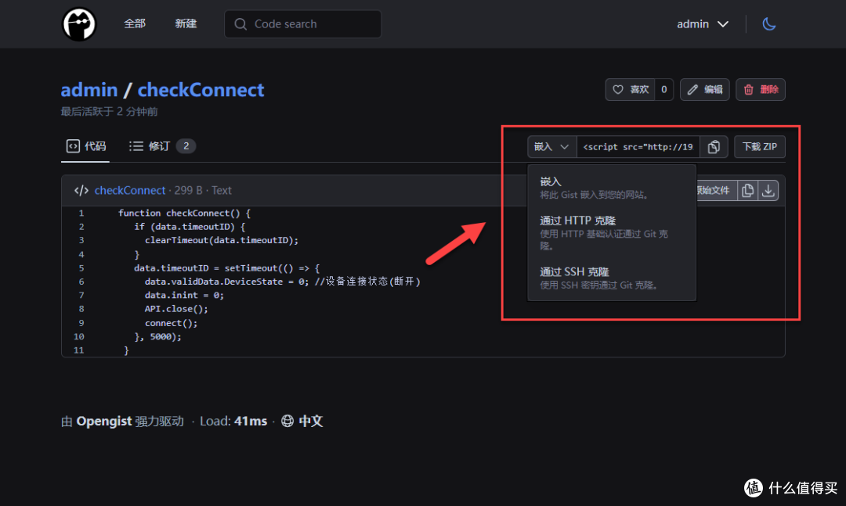Choose the 嵌入 menu option

[611, 188]
